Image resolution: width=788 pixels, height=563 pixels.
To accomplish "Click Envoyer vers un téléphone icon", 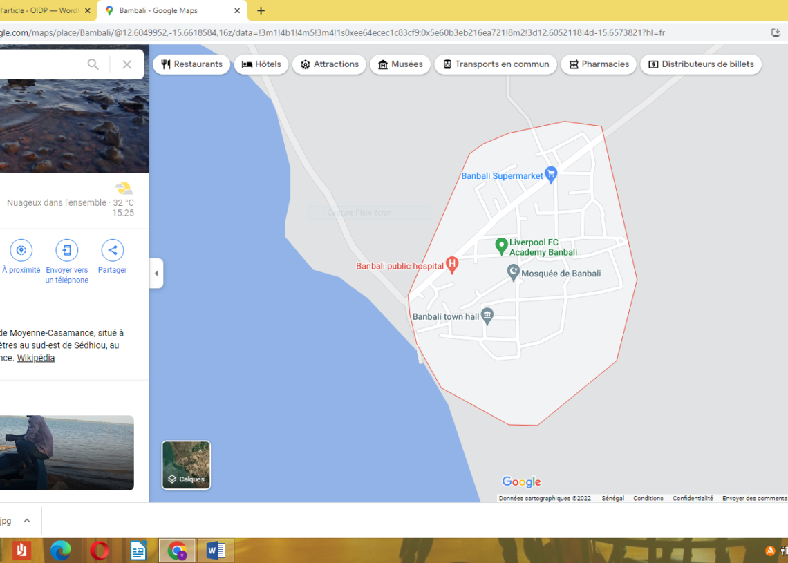I will coord(67,250).
